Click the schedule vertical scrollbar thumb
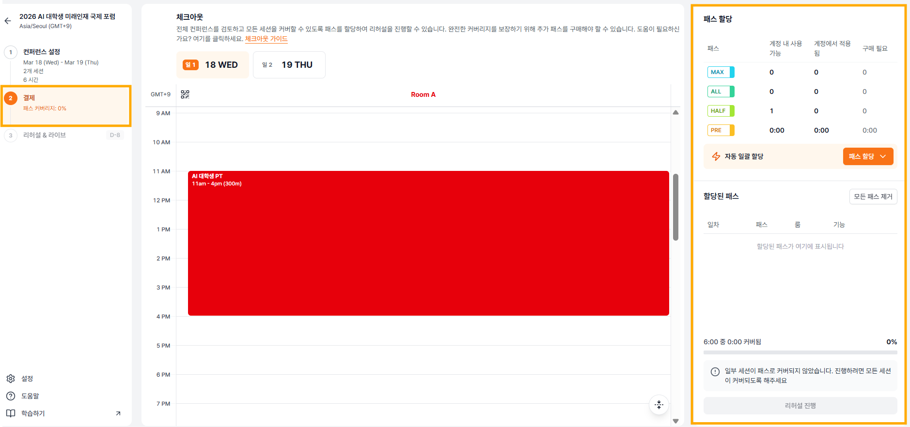The image size is (910, 427). coord(675,207)
